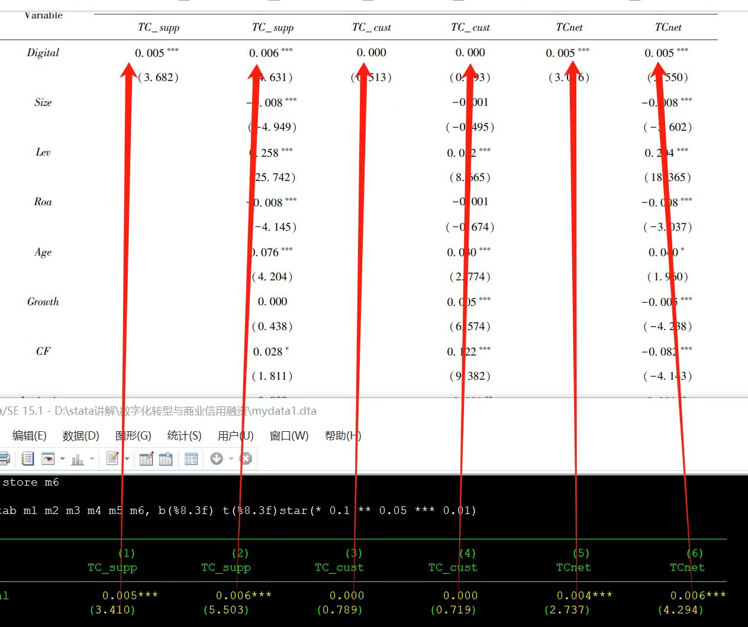This screenshot has width=748, height=627.
Task: Click the Roa variable row label
Action: pos(43,202)
